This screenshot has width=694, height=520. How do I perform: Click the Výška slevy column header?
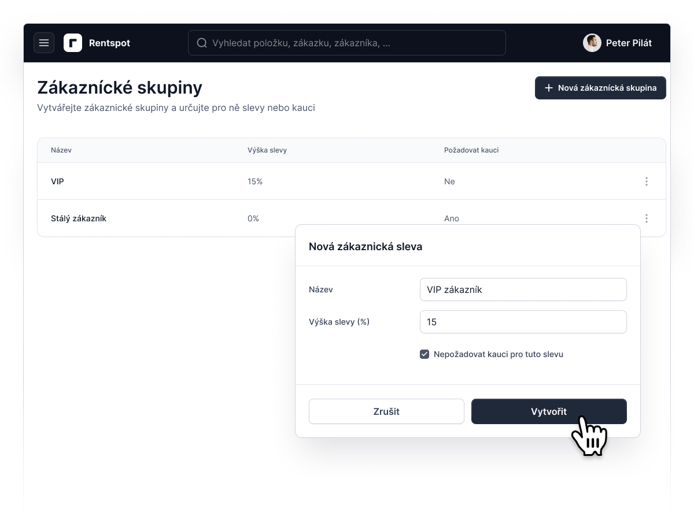(267, 150)
